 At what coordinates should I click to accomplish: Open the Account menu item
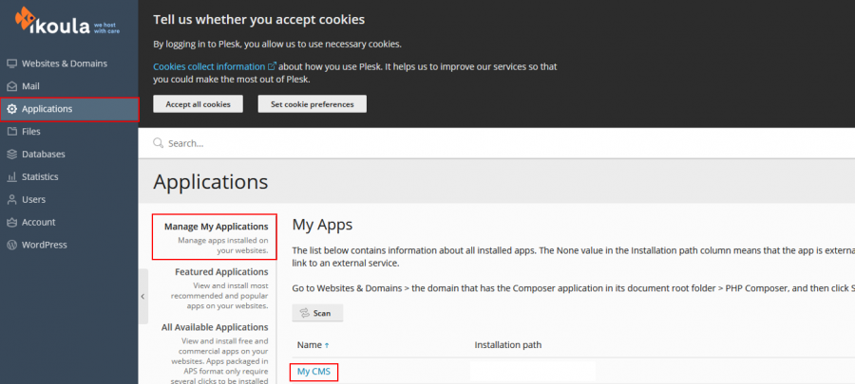pyautogui.click(x=38, y=222)
